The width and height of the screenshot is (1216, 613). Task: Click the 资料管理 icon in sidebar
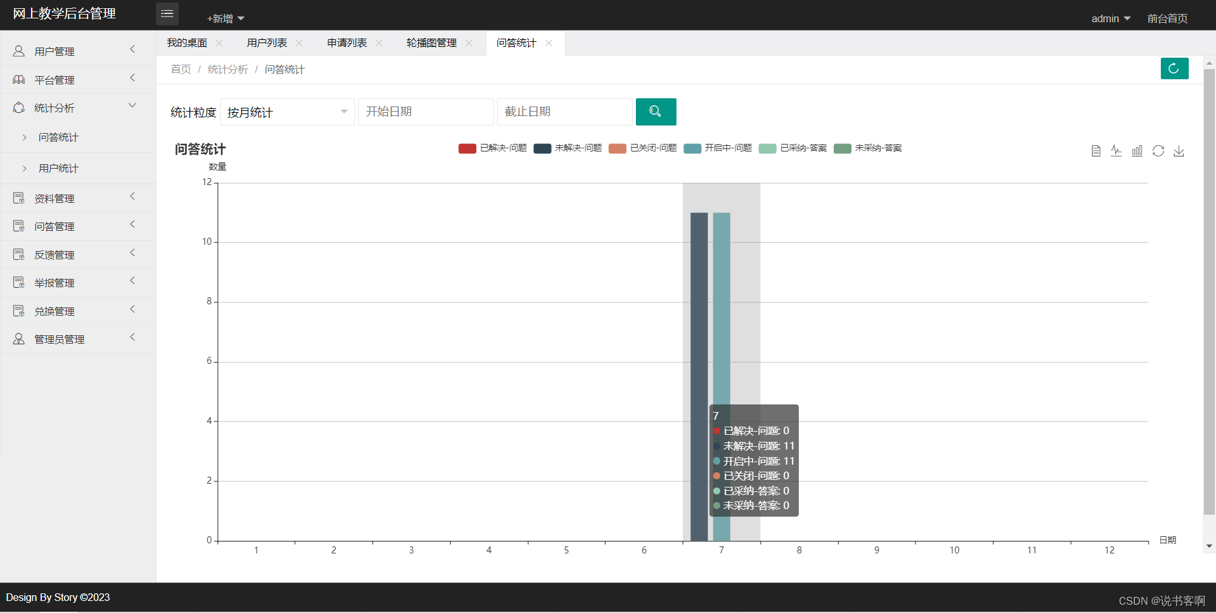click(x=19, y=198)
